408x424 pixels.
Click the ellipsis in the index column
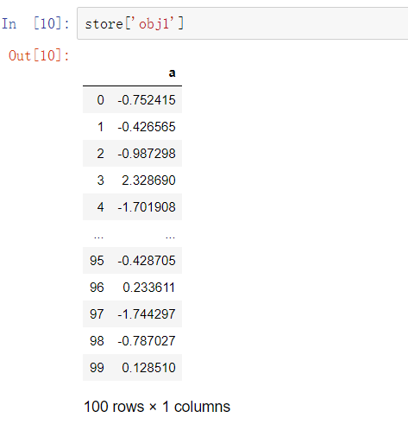pos(98,237)
